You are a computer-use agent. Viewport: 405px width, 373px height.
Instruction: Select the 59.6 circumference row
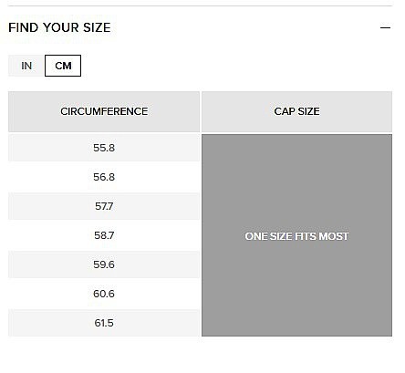tap(104, 264)
